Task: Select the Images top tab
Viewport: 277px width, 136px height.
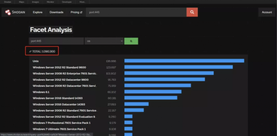Action: 35,2
